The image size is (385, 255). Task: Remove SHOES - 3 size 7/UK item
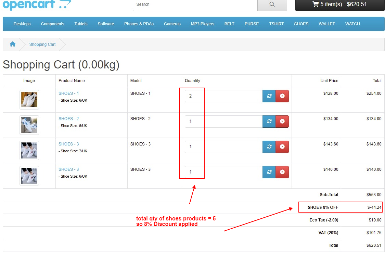click(282, 147)
